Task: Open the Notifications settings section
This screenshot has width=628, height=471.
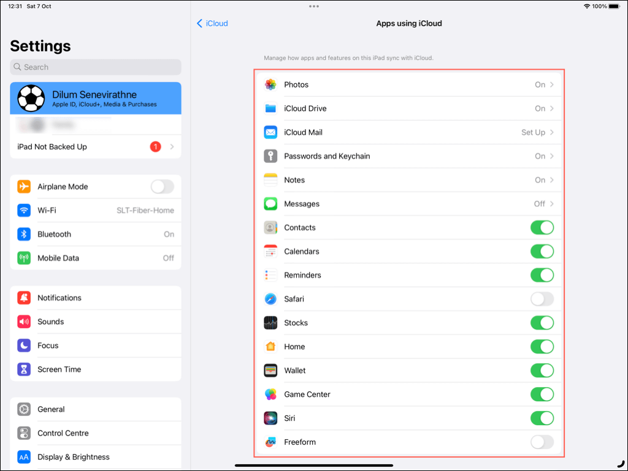Action: click(96, 298)
